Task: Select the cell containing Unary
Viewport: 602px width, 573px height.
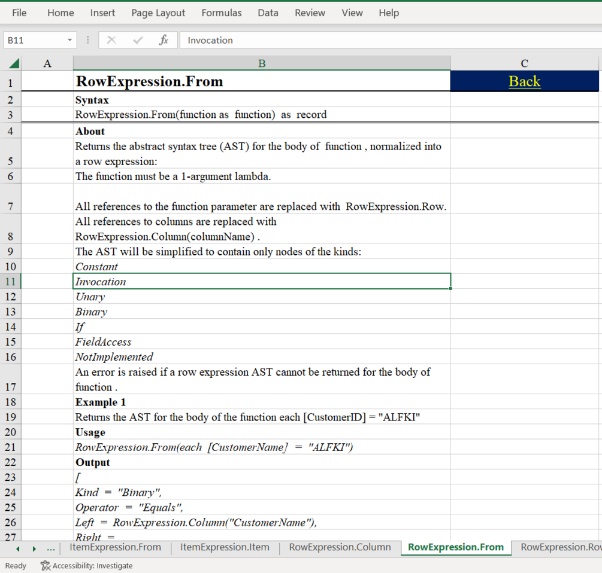Action: coord(261,296)
